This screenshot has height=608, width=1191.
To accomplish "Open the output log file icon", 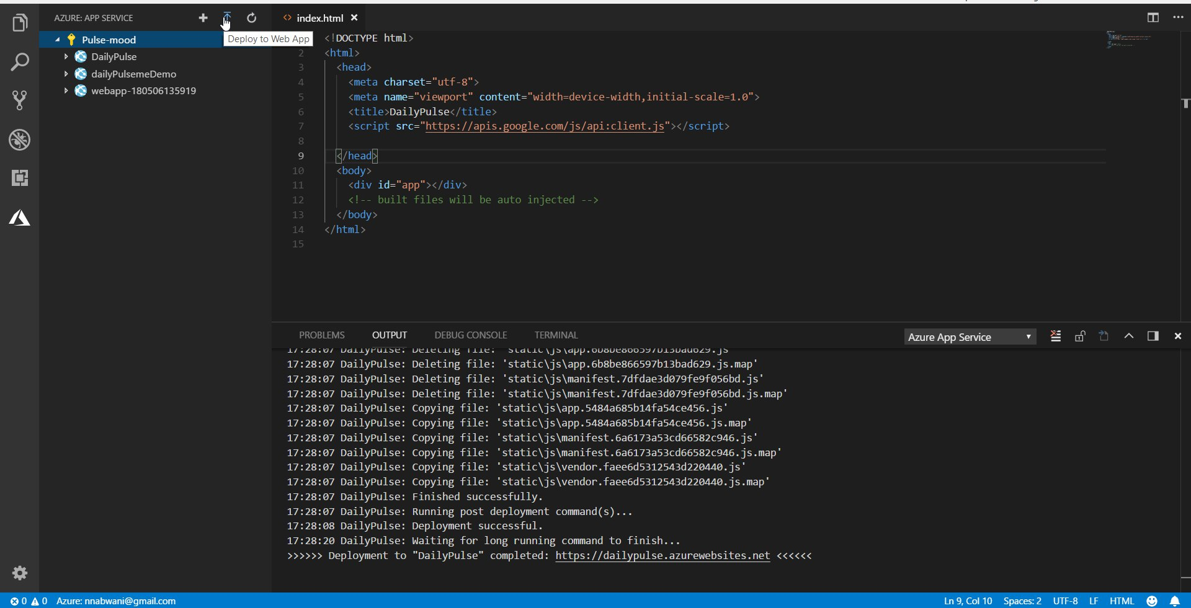I will (x=1104, y=336).
